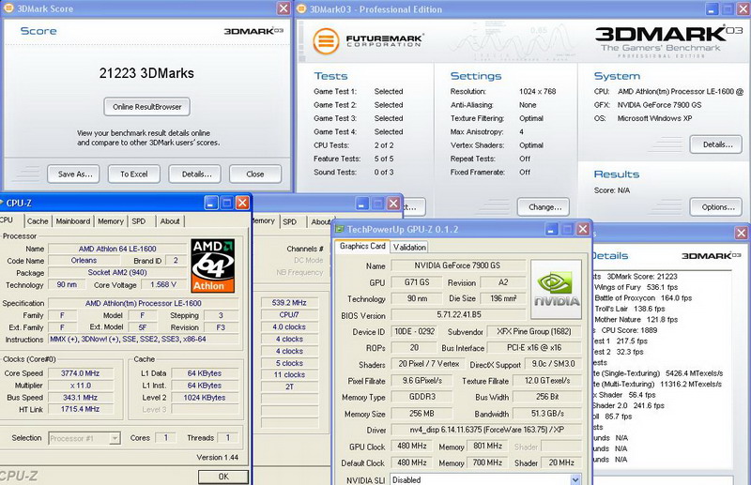
Task: Open SPD tab in front CPU-Z window
Action: coord(138,221)
